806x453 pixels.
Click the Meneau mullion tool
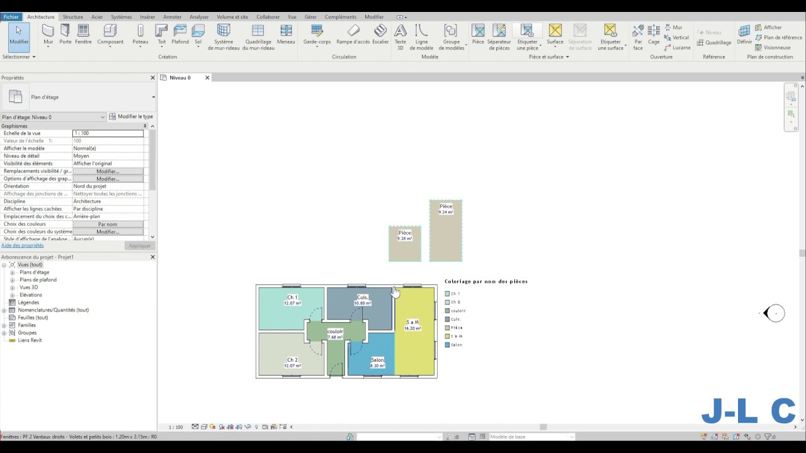point(286,35)
